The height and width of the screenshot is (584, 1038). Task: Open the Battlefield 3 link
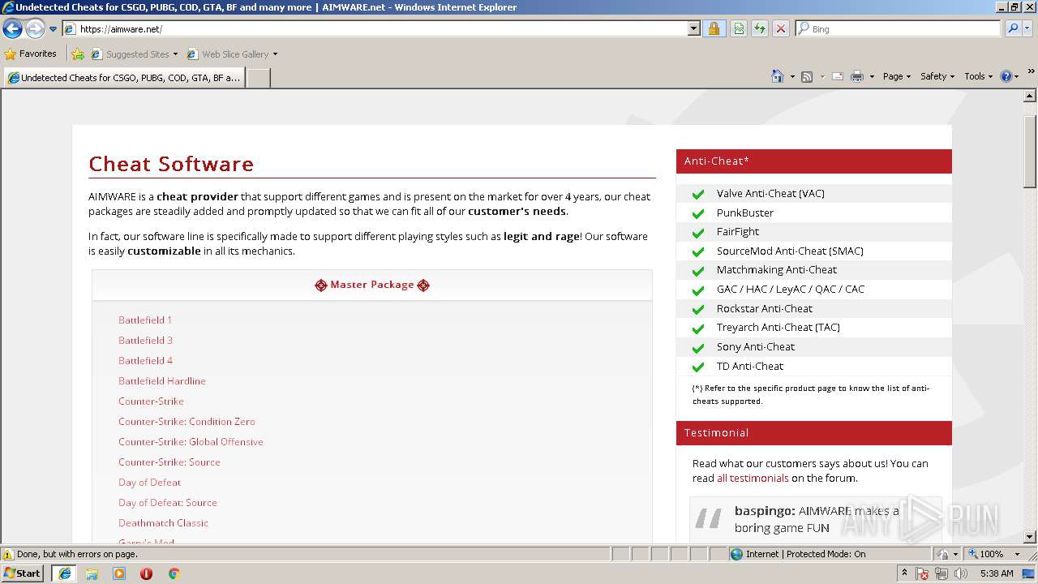click(145, 341)
